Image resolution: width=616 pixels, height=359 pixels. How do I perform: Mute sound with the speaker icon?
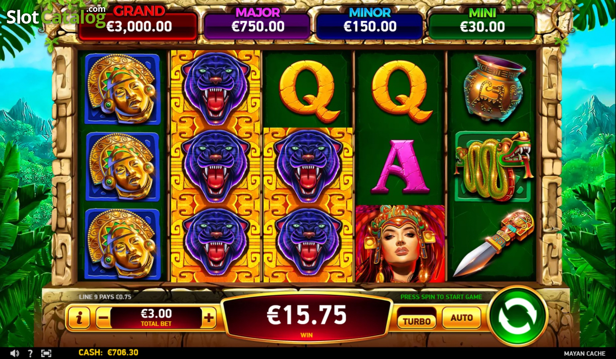point(14,353)
